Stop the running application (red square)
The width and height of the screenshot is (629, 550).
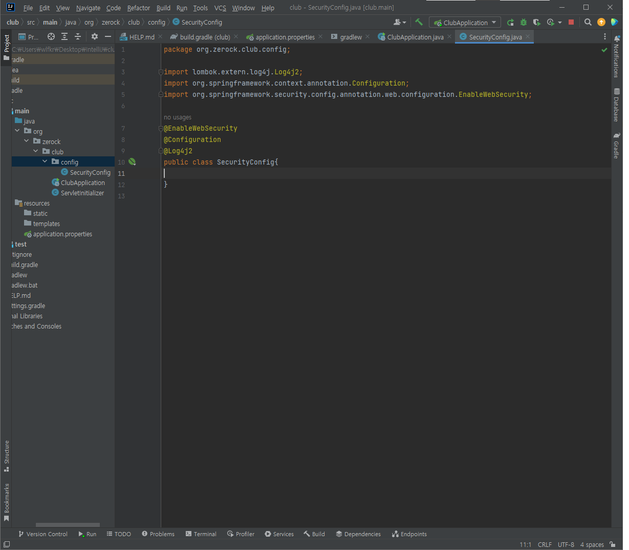[x=571, y=22]
